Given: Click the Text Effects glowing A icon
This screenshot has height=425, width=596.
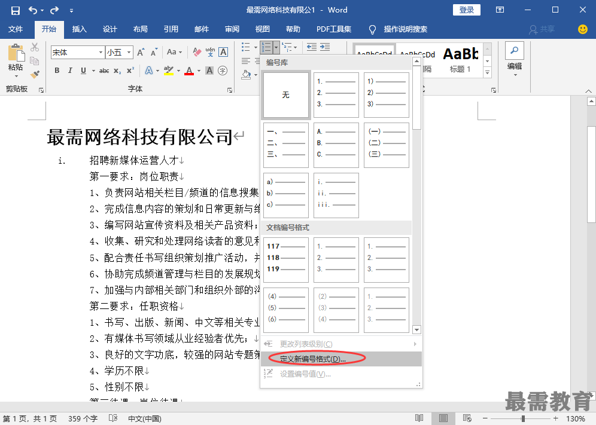Looking at the screenshot, I should click(x=149, y=71).
